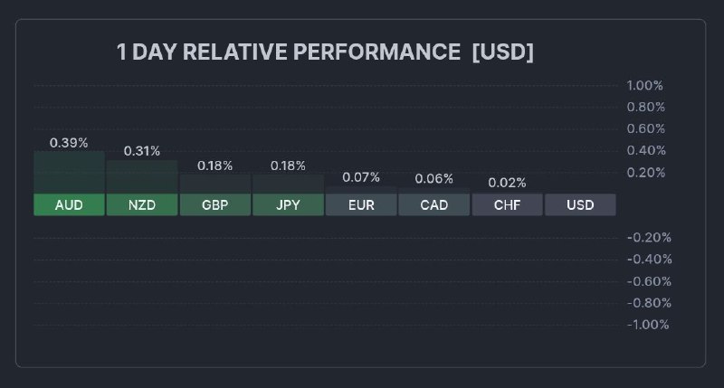Click the 0.18% value above GBP

pyautogui.click(x=214, y=166)
